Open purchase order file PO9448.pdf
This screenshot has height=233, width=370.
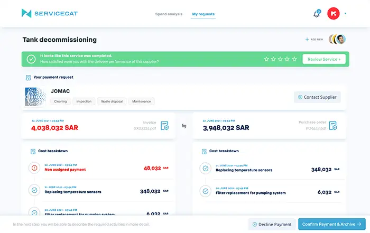(316, 128)
